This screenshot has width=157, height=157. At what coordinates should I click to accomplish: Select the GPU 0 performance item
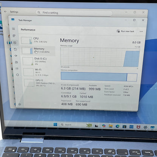[40, 83]
